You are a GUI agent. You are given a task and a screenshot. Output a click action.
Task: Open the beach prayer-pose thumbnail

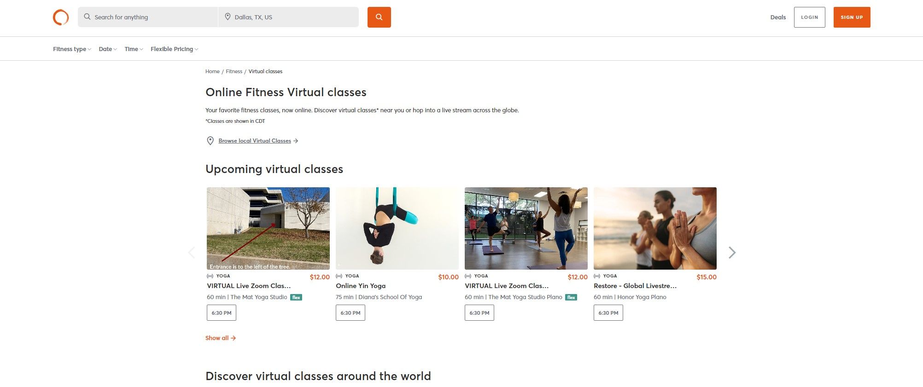[x=655, y=228]
